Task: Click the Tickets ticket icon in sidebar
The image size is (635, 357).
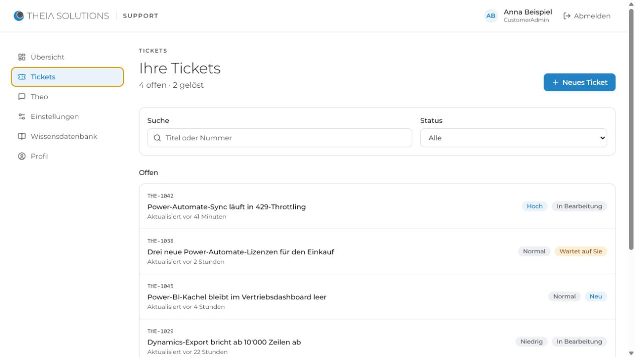Action: click(x=22, y=77)
